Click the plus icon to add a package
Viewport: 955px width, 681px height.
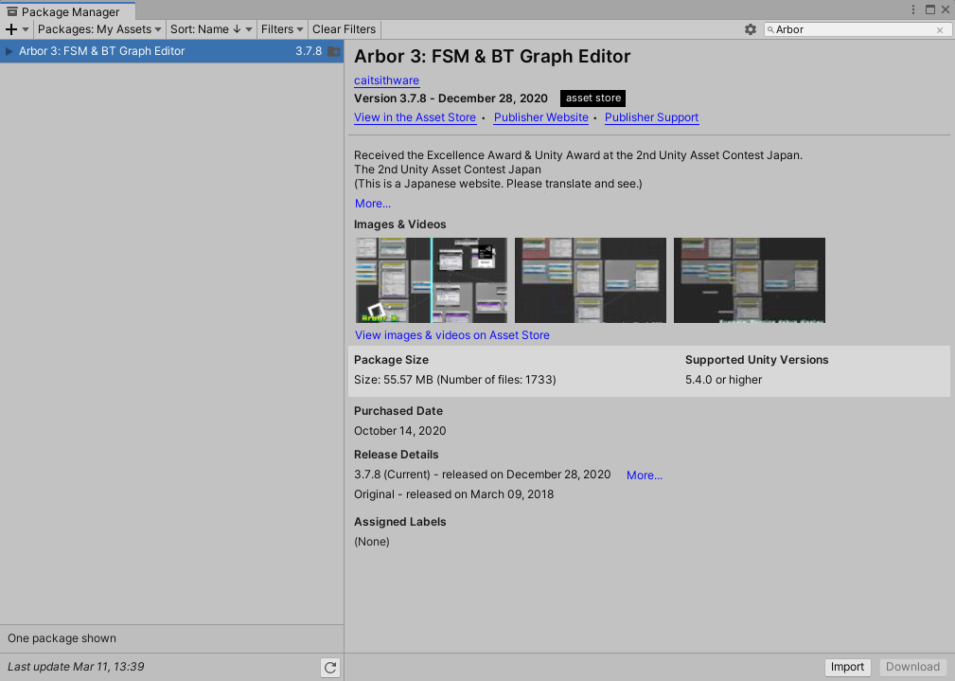click(11, 29)
